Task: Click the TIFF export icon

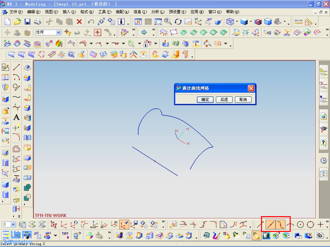Action: click(x=65, y=235)
